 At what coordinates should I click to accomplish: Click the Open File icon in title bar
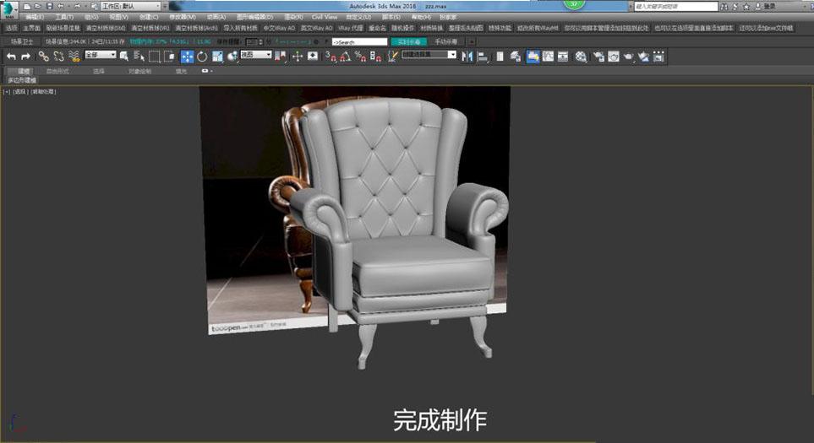click(x=38, y=6)
